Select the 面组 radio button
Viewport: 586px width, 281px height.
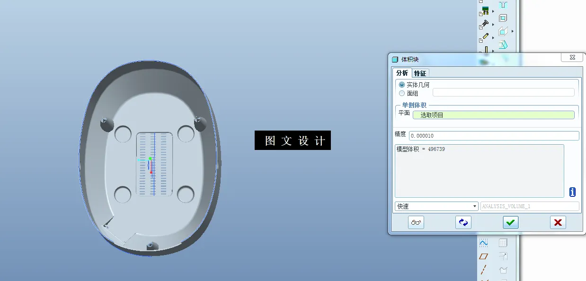click(x=401, y=93)
